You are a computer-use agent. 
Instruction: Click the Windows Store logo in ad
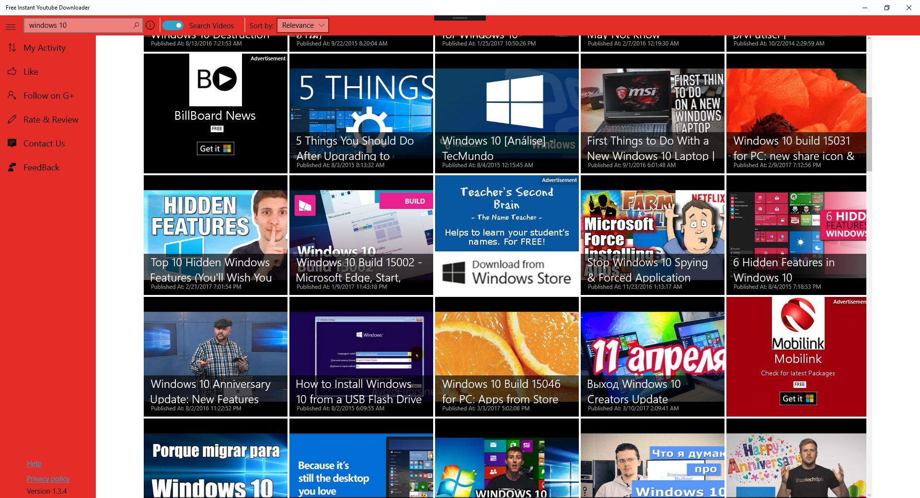pos(453,272)
